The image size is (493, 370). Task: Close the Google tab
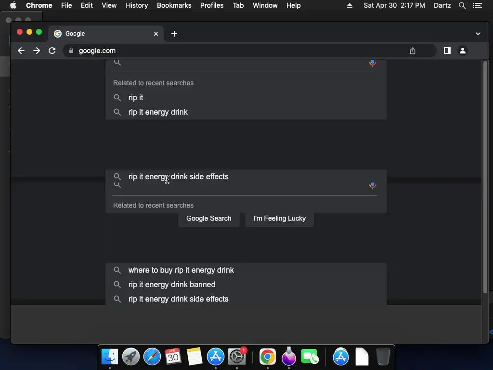(156, 34)
